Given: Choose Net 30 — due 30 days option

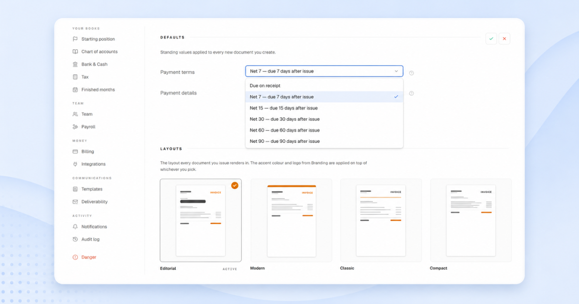Looking at the screenshot, I should point(324,119).
